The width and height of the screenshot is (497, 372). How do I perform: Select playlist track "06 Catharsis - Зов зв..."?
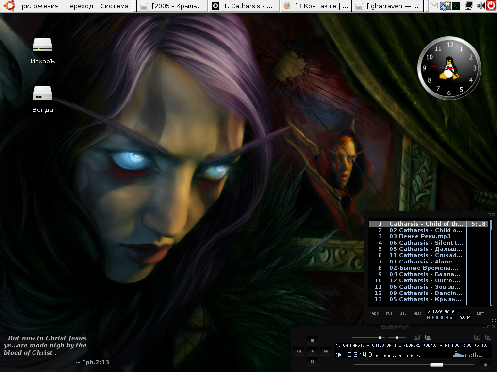coord(428,287)
